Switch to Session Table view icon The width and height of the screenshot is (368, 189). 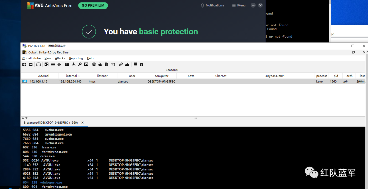point(53,64)
